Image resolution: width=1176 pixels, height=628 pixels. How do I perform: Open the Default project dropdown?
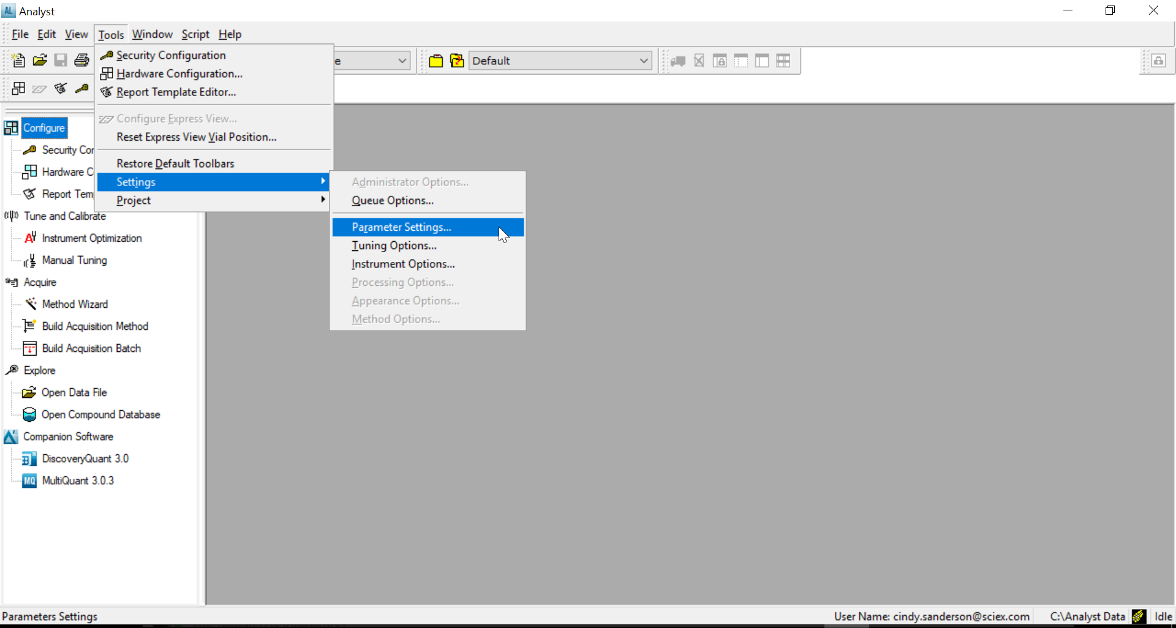click(644, 61)
